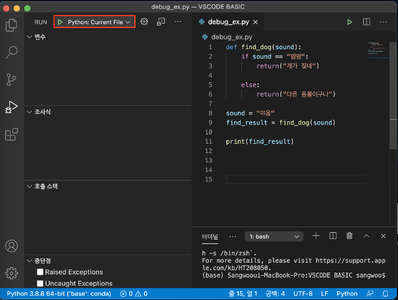Split the terminal pane
Viewport: 398px width, 300px height.
coord(333,236)
